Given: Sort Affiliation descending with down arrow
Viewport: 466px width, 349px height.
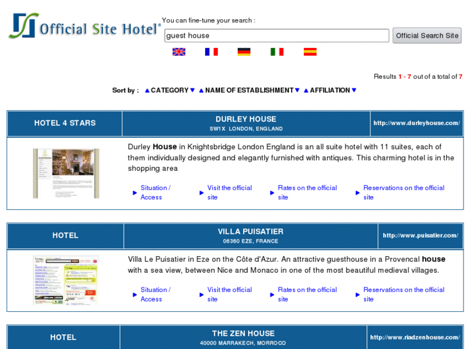Looking at the screenshot, I should (x=354, y=90).
